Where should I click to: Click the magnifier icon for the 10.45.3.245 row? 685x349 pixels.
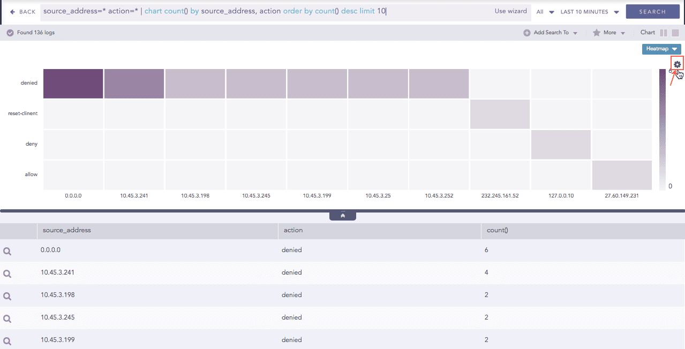click(7, 318)
